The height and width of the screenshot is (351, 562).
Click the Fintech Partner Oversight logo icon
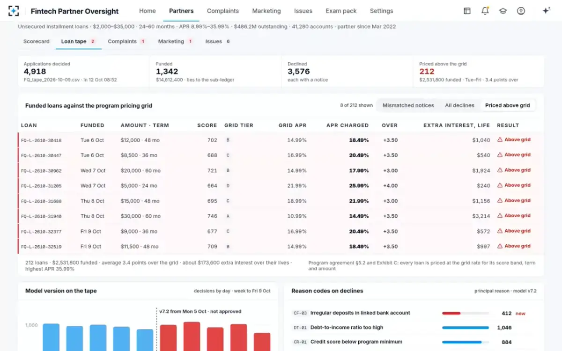pos(14,11)
